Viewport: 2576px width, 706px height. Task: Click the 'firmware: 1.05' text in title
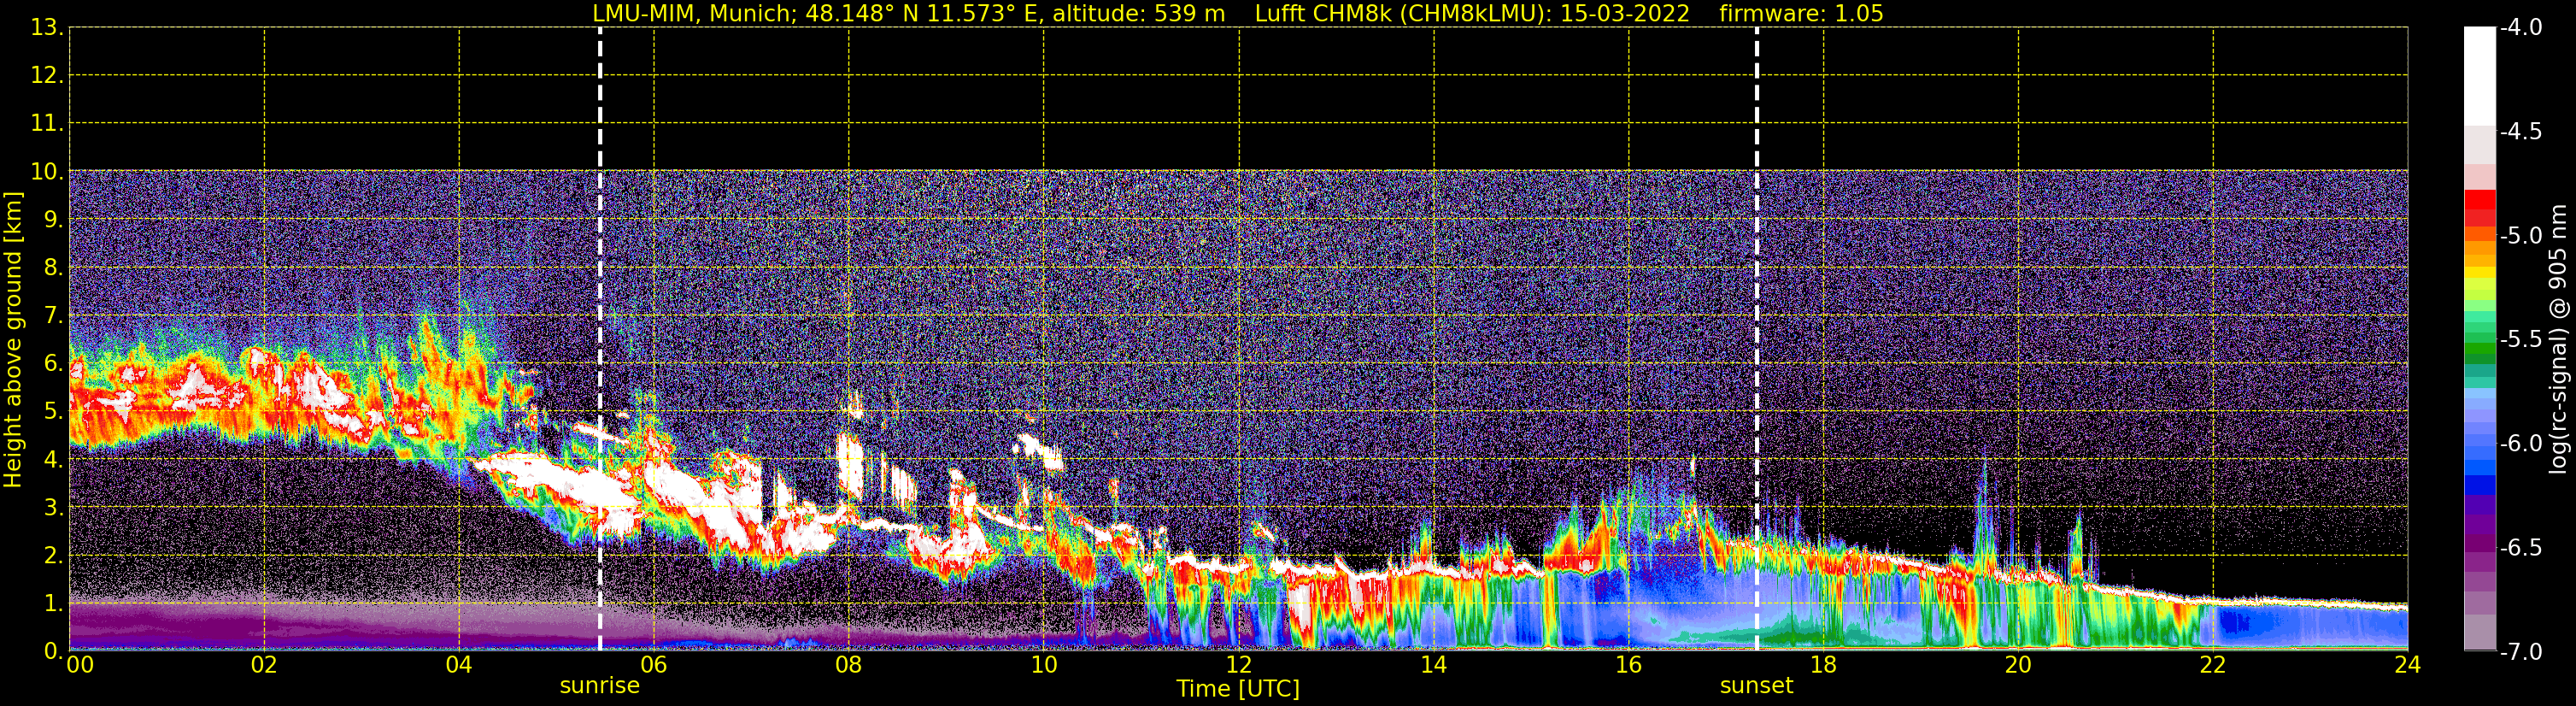(x=1801, y=14)
